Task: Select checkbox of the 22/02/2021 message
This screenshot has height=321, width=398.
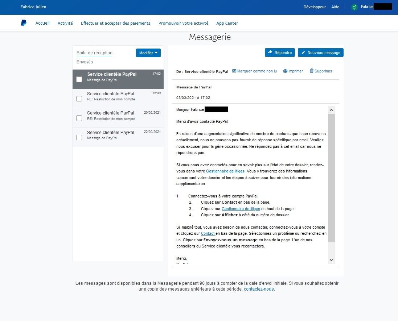Action: [79, 137]
